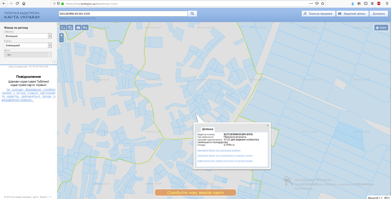The image size is (391, 199).
Task: Click the area value 0.2654 га
Action: tap(229, 145)
